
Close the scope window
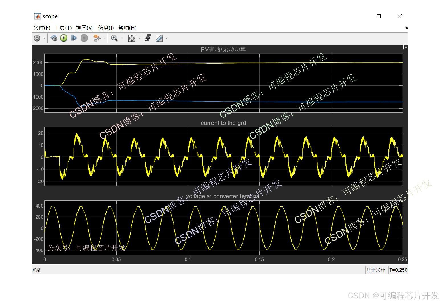tap(400, 16)
